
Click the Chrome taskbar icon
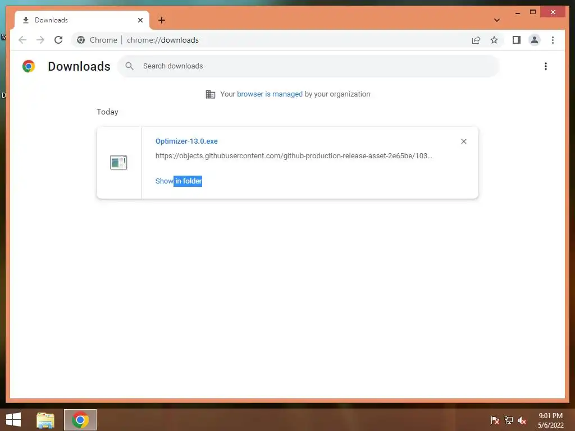(x=80, y=420)
